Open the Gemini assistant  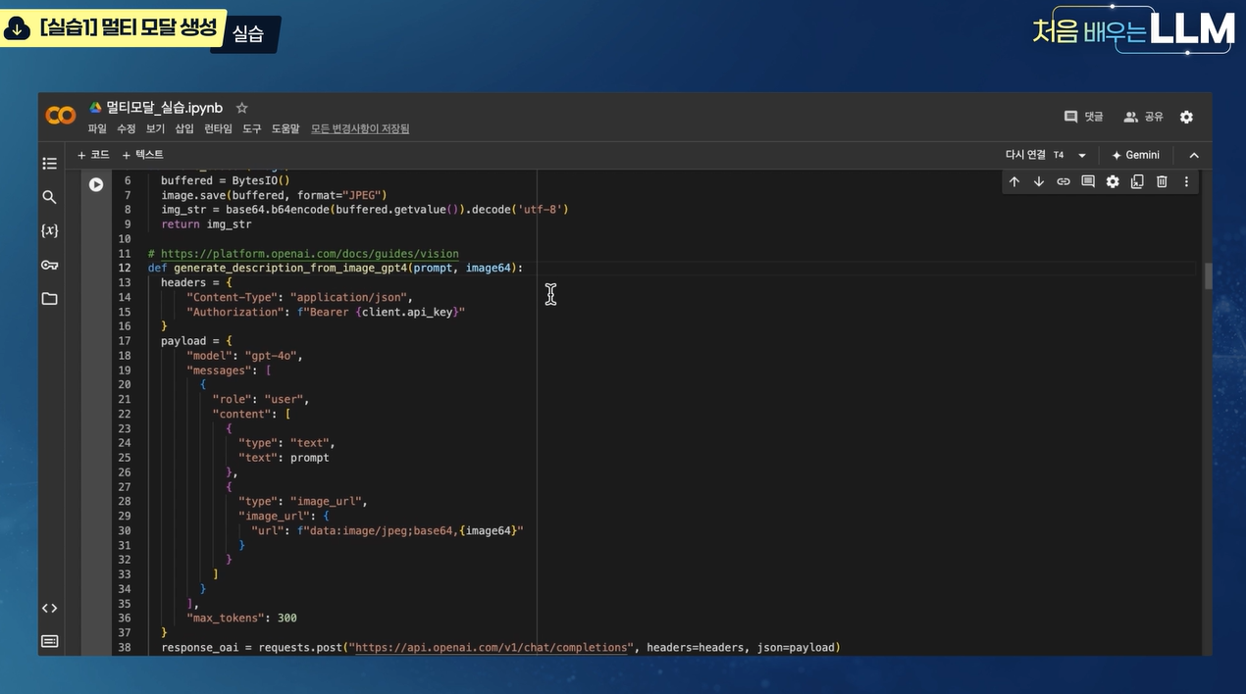(1135, 155)
